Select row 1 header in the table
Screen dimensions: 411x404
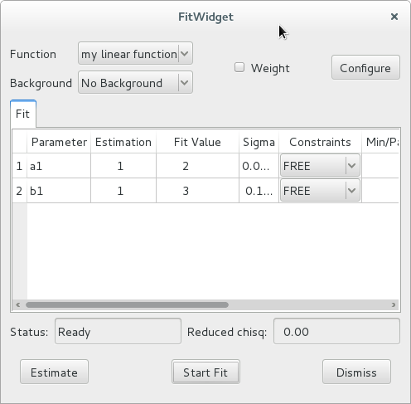19,166
